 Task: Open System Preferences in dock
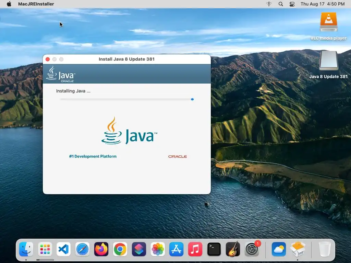coord(252,249)
